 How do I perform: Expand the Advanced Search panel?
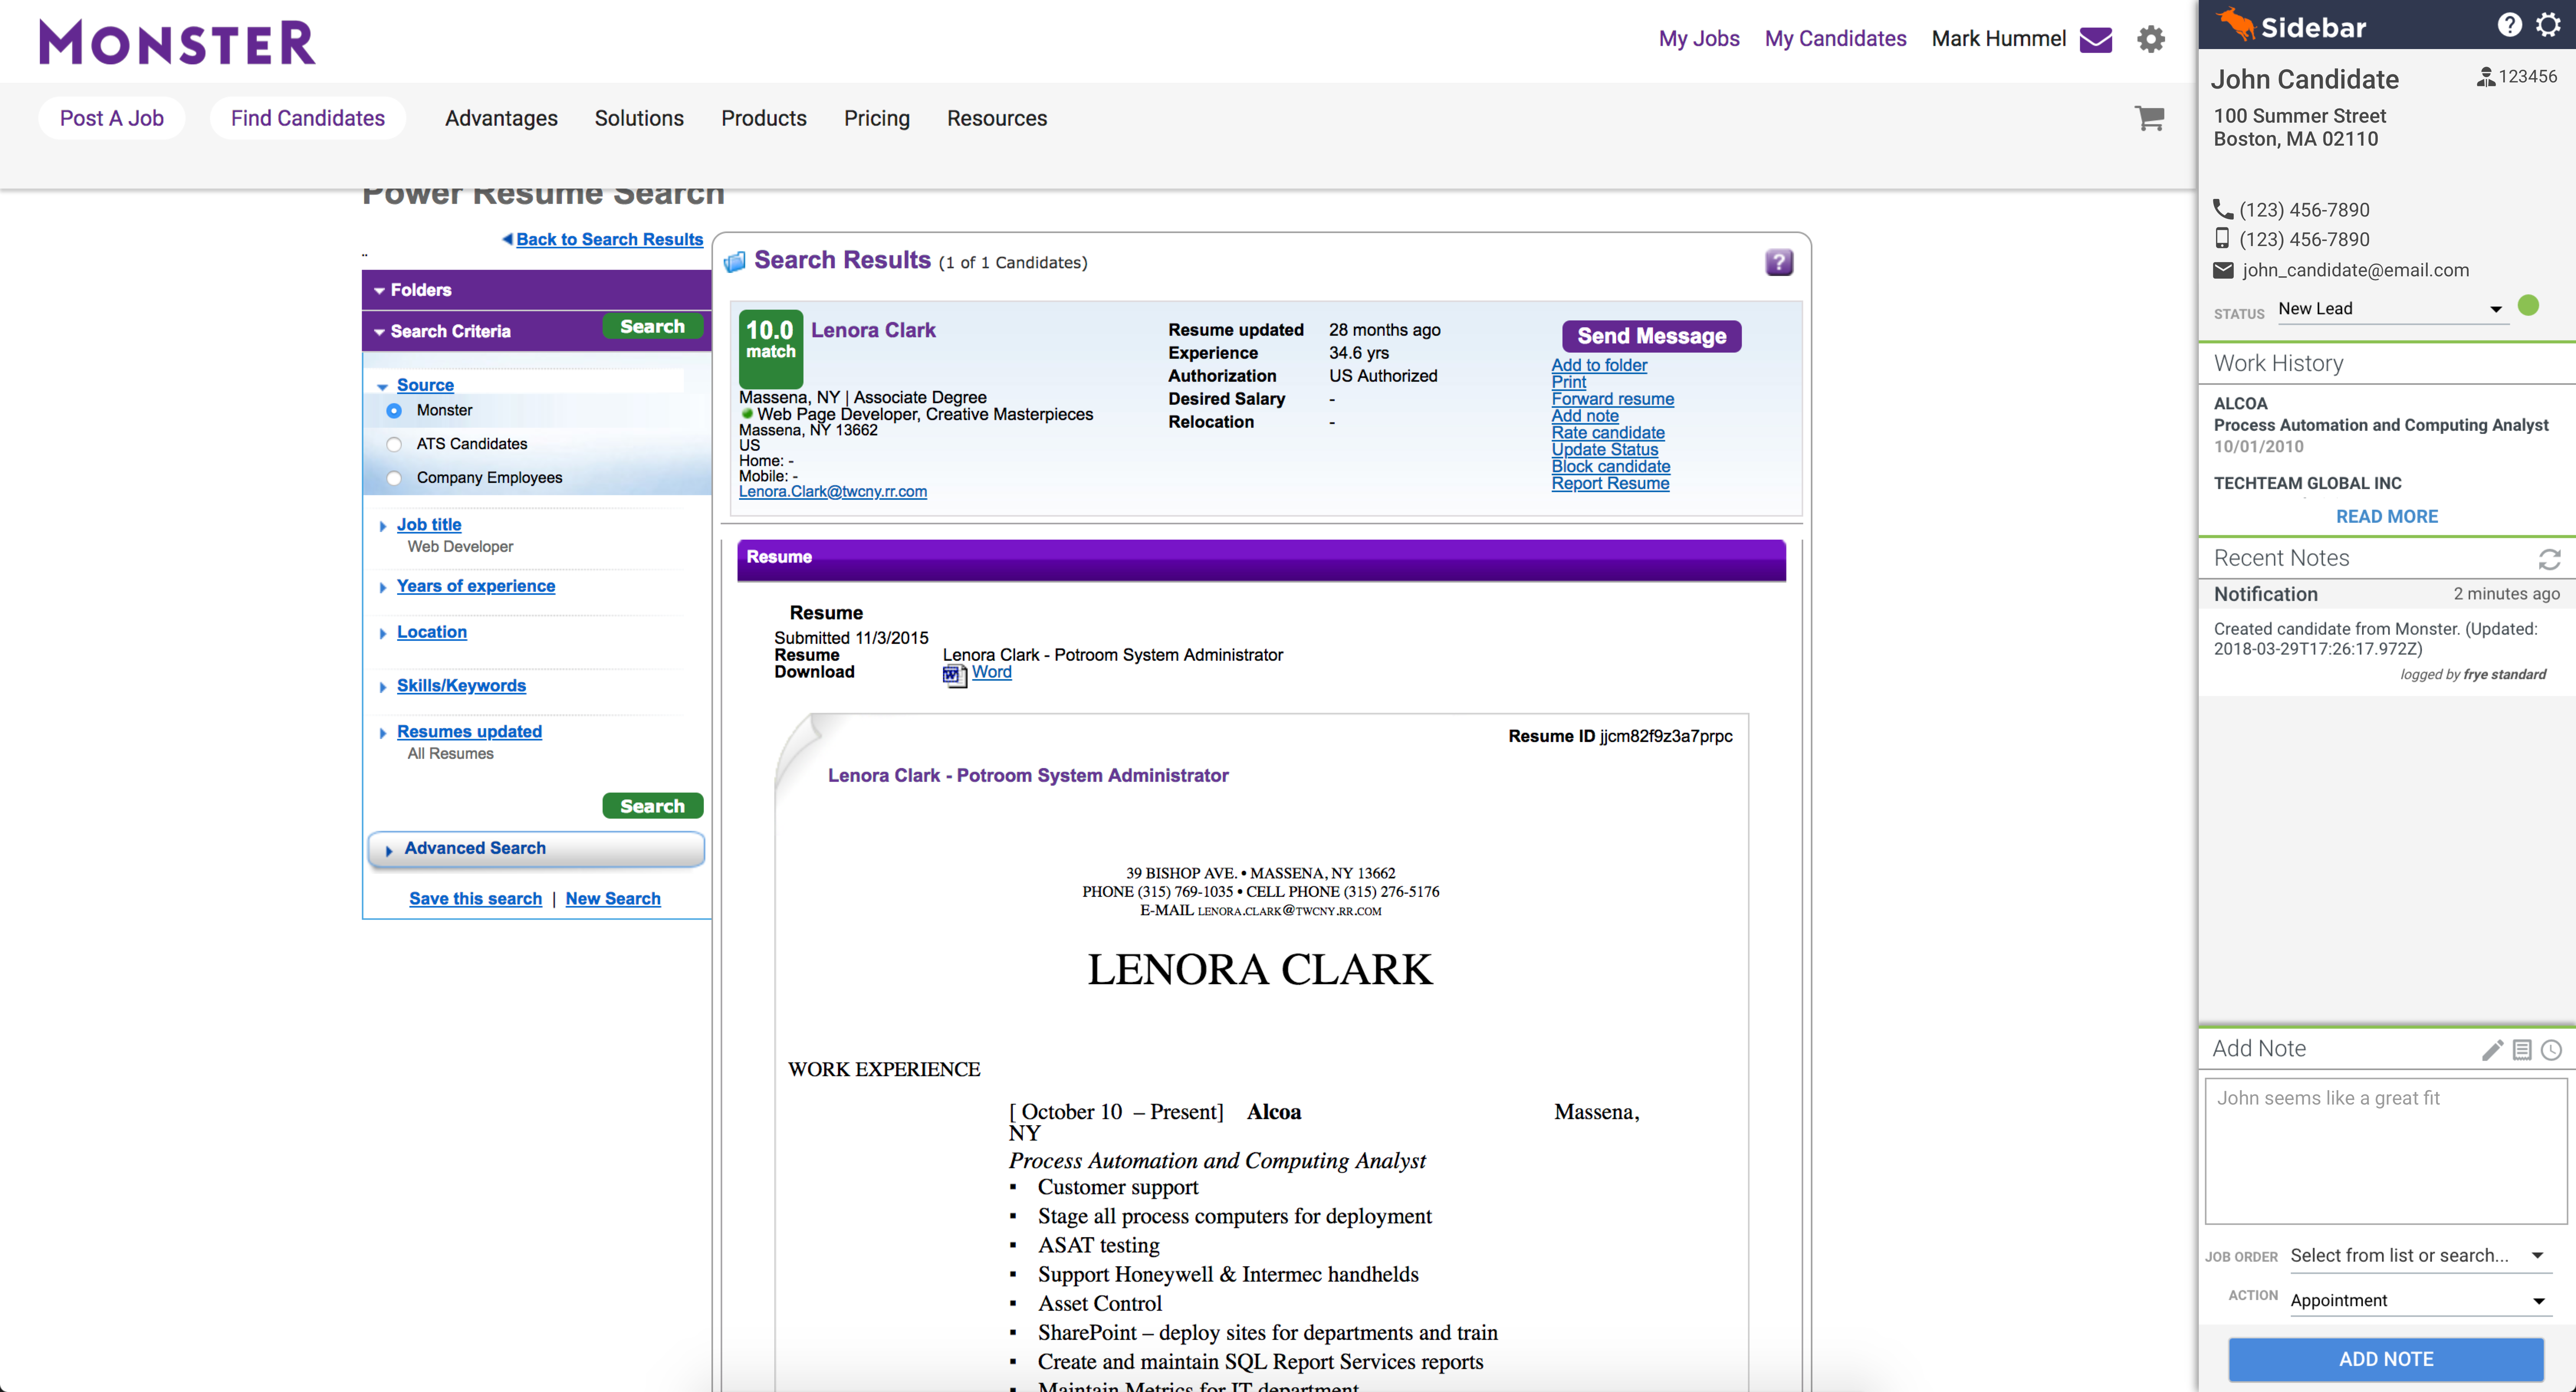coord(536,848)
